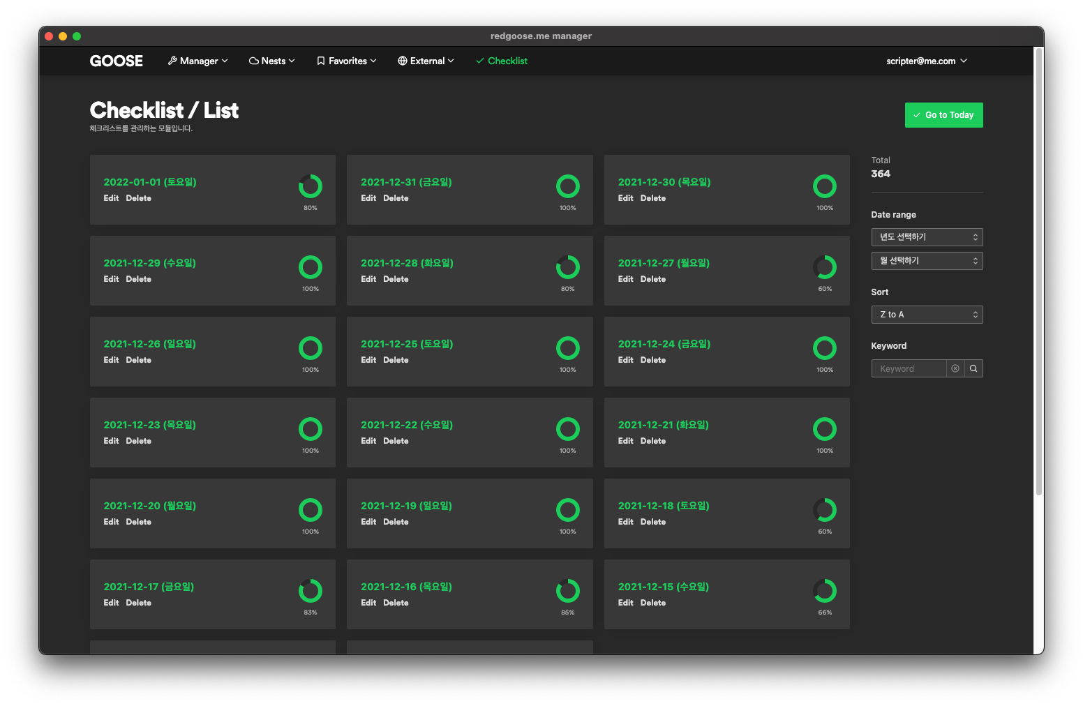1083x706 pixels.
Task: Click the 80% progress ring for 2022-01-01
Action: [311, 186]
